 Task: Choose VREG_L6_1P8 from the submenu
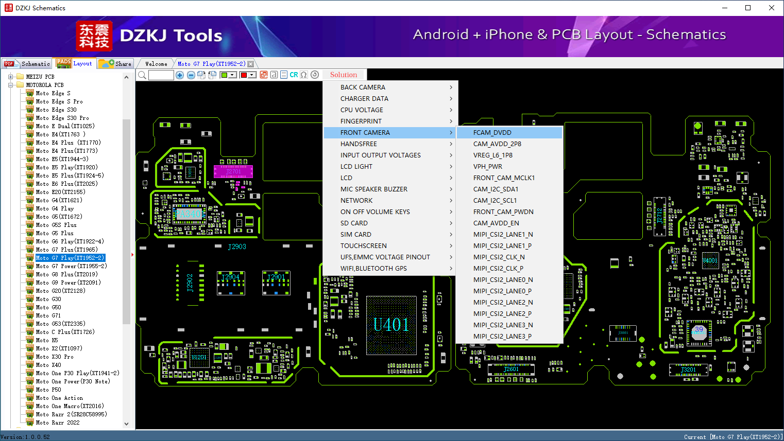[x=509, y=155]
